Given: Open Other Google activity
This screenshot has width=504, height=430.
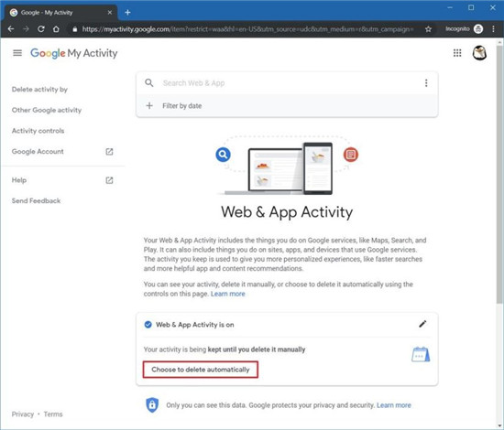Looking at the screenshot, I should (47, 110).
